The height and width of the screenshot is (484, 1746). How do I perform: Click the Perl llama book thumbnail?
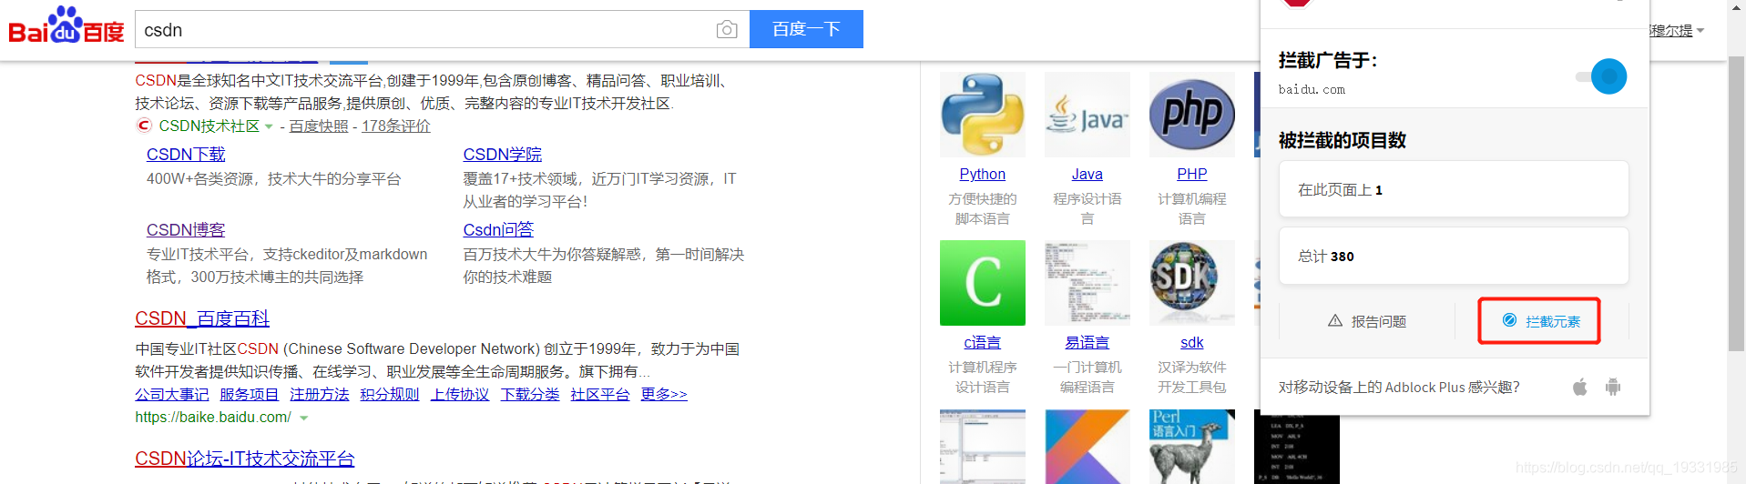click(1192, 447)
